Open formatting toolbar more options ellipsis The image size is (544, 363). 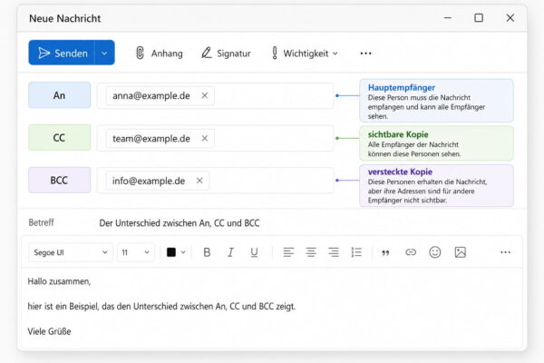point(506,252)
